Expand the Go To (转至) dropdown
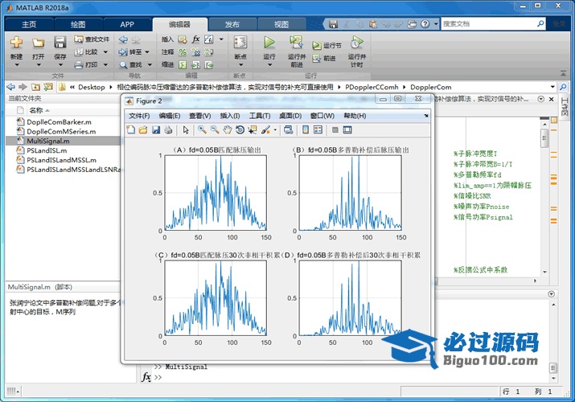Screen dimensions: 575x402 pyautogui.click(x=147, y=52)
